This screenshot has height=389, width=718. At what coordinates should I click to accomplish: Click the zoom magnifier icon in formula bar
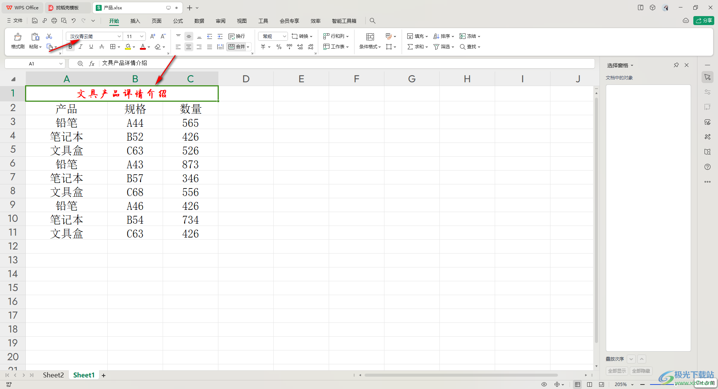[80, 64]
